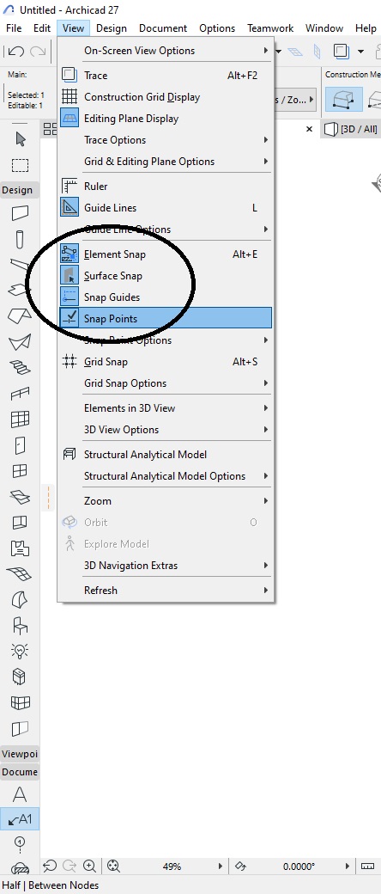Click the 0.0000° orientation field
The width and height of the screenshot is (381, 894).
pos(299,866)
